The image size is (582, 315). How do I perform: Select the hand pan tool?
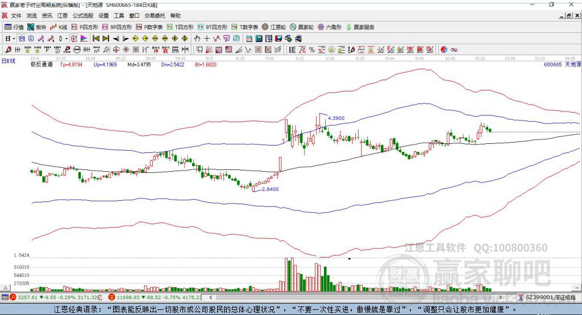pyautogui.click(x=197, y=39)
